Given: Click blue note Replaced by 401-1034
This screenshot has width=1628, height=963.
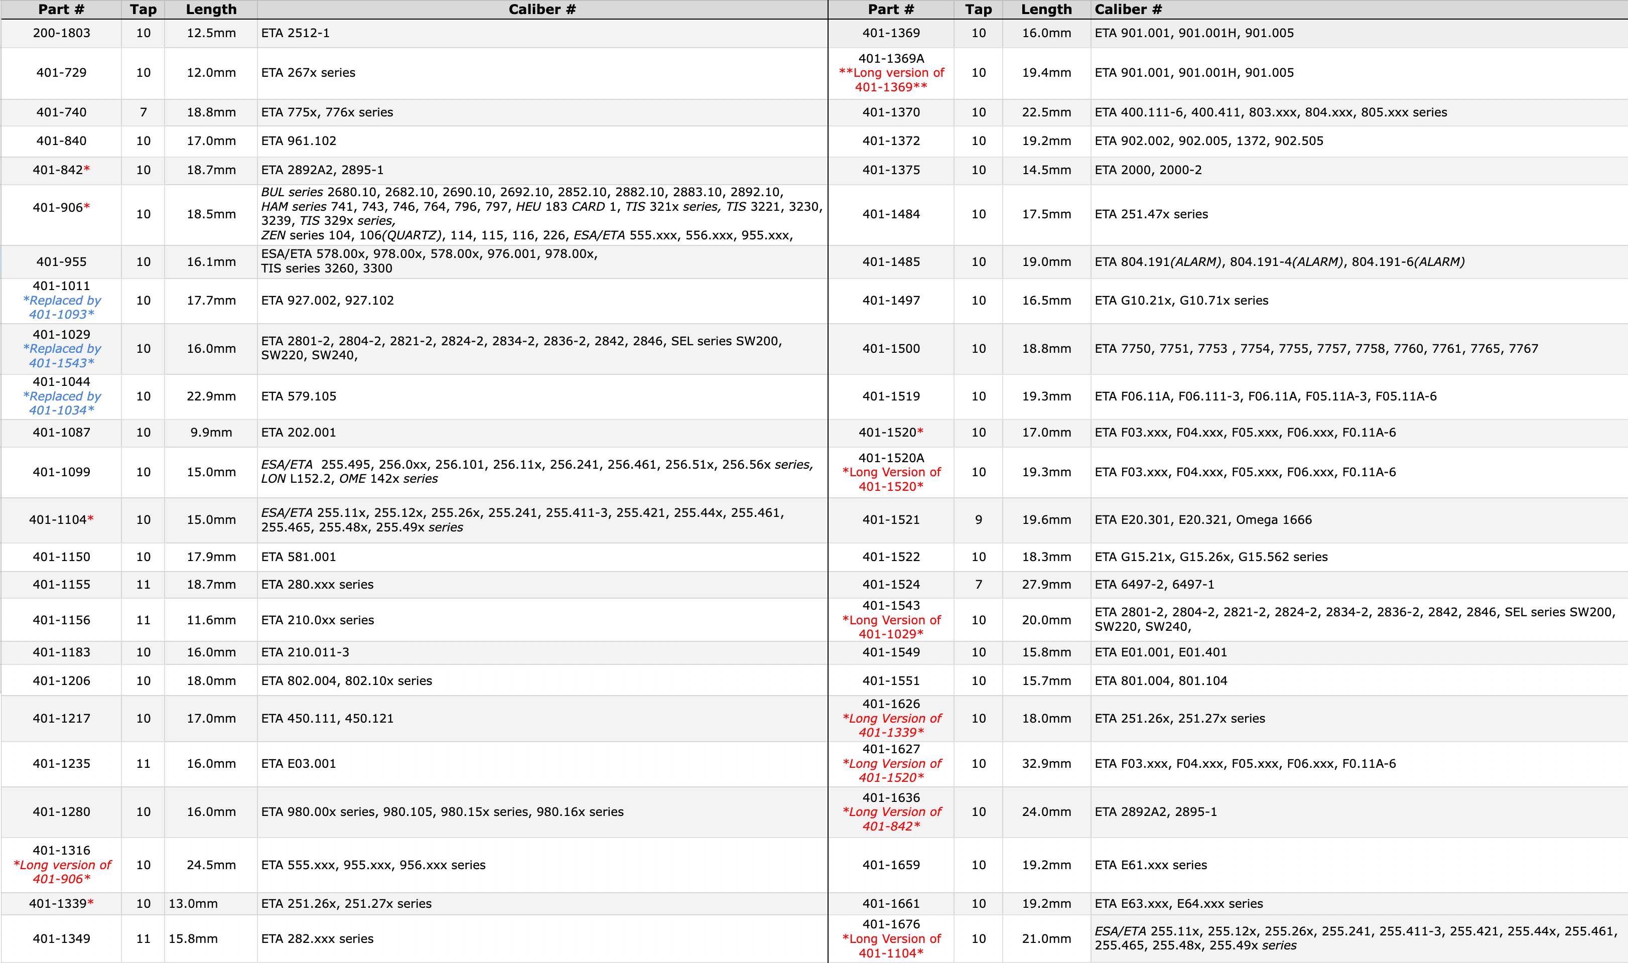Looking at the screenshot, I should pyautogui.click(x=62, y=403).
